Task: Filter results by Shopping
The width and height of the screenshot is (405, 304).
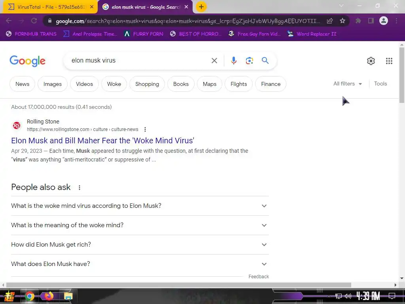Action: click(147, 84)
